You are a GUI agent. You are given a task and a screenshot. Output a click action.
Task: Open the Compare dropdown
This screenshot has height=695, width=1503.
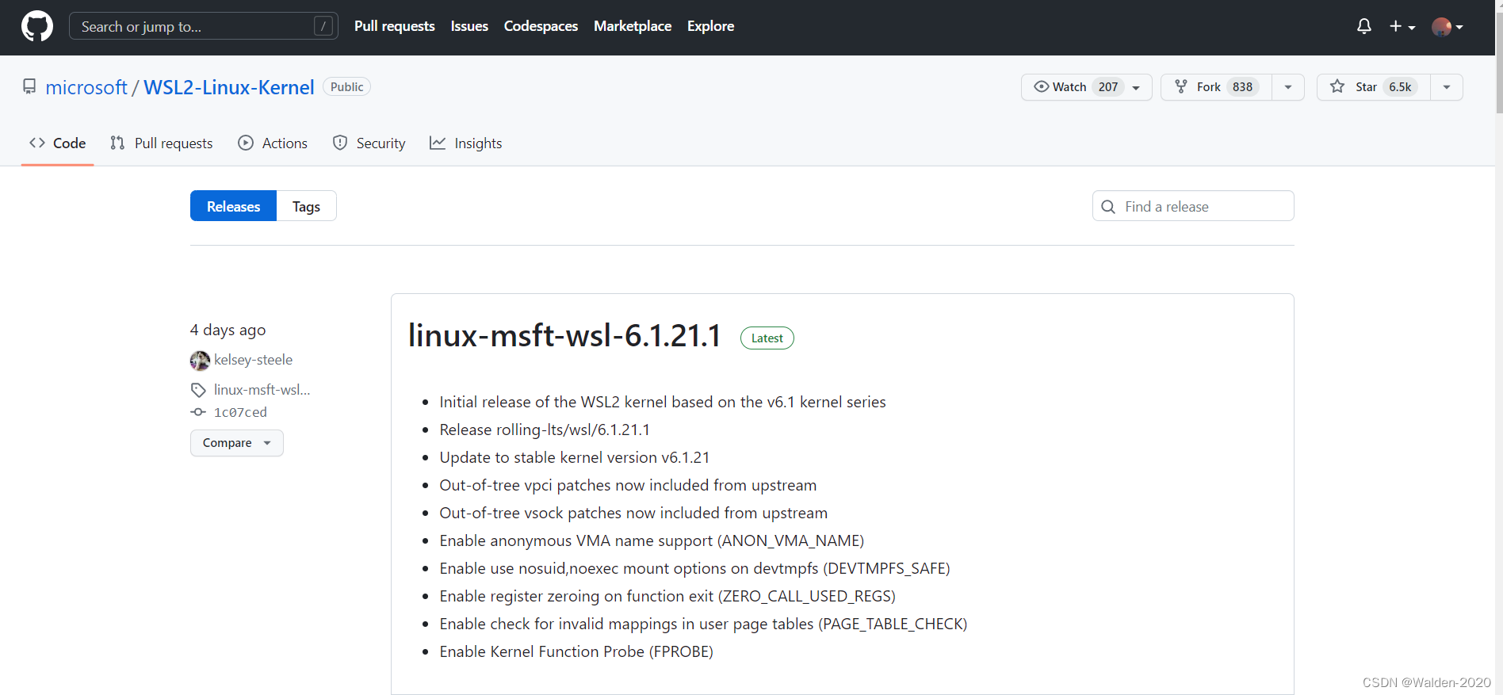[x=236, y=443]
